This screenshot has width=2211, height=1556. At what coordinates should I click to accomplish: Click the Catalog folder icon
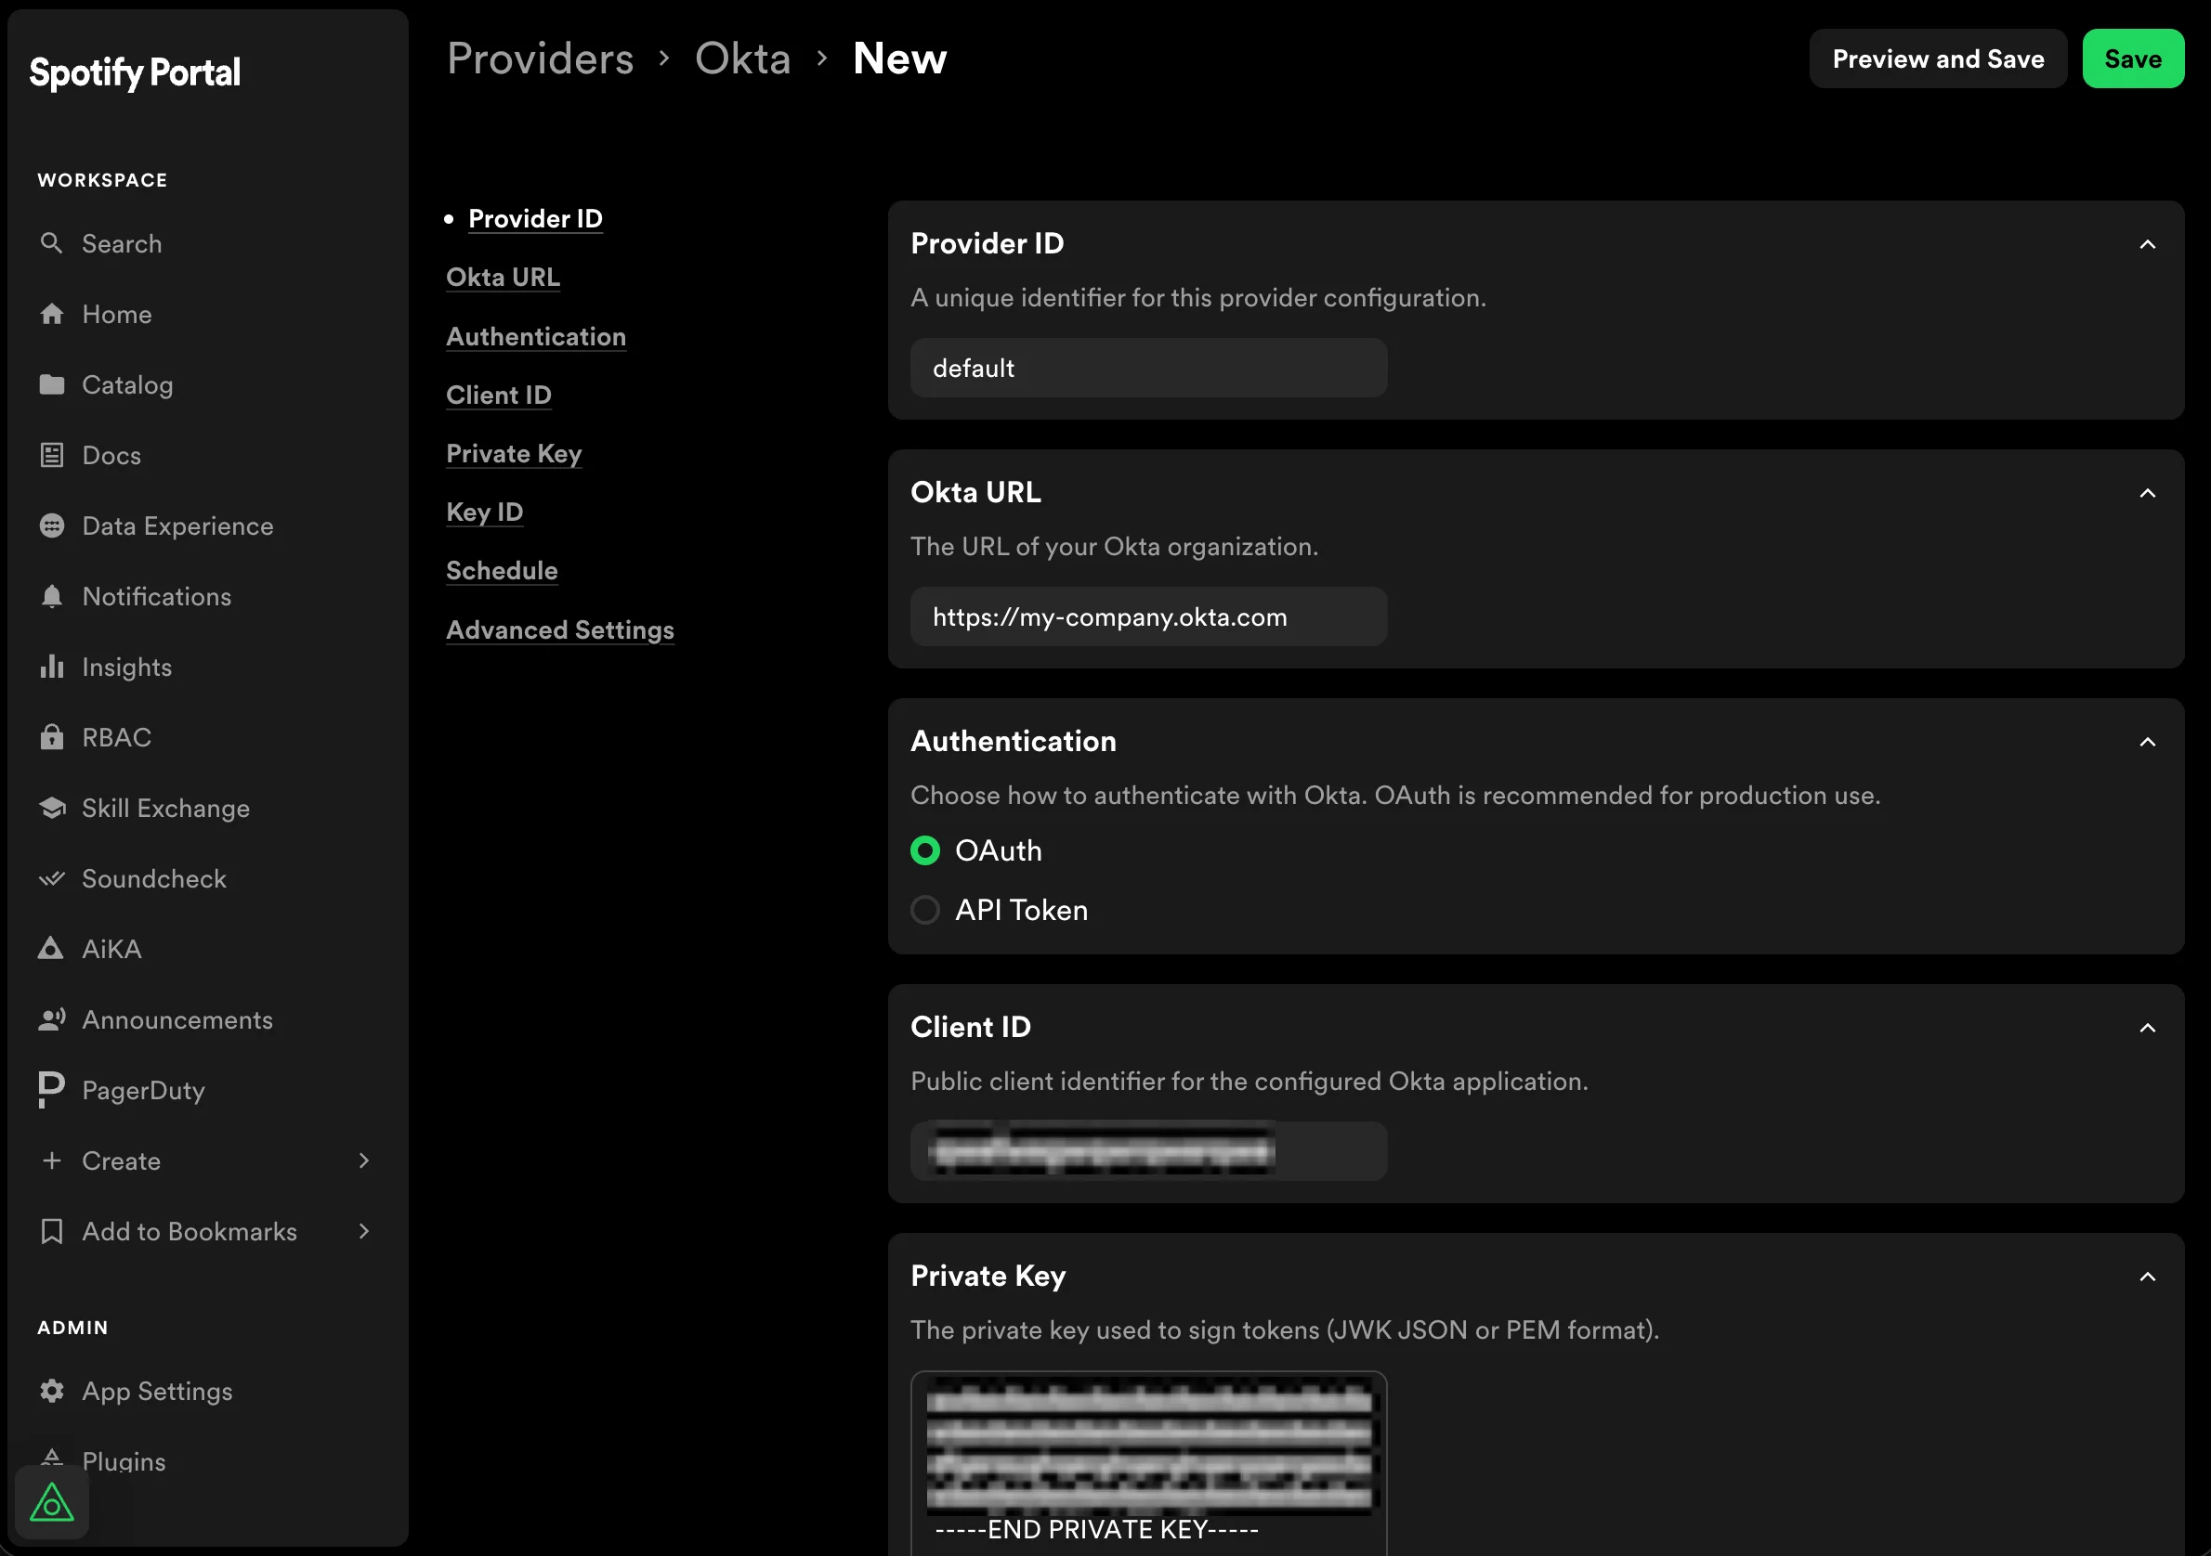click(52, 385)
